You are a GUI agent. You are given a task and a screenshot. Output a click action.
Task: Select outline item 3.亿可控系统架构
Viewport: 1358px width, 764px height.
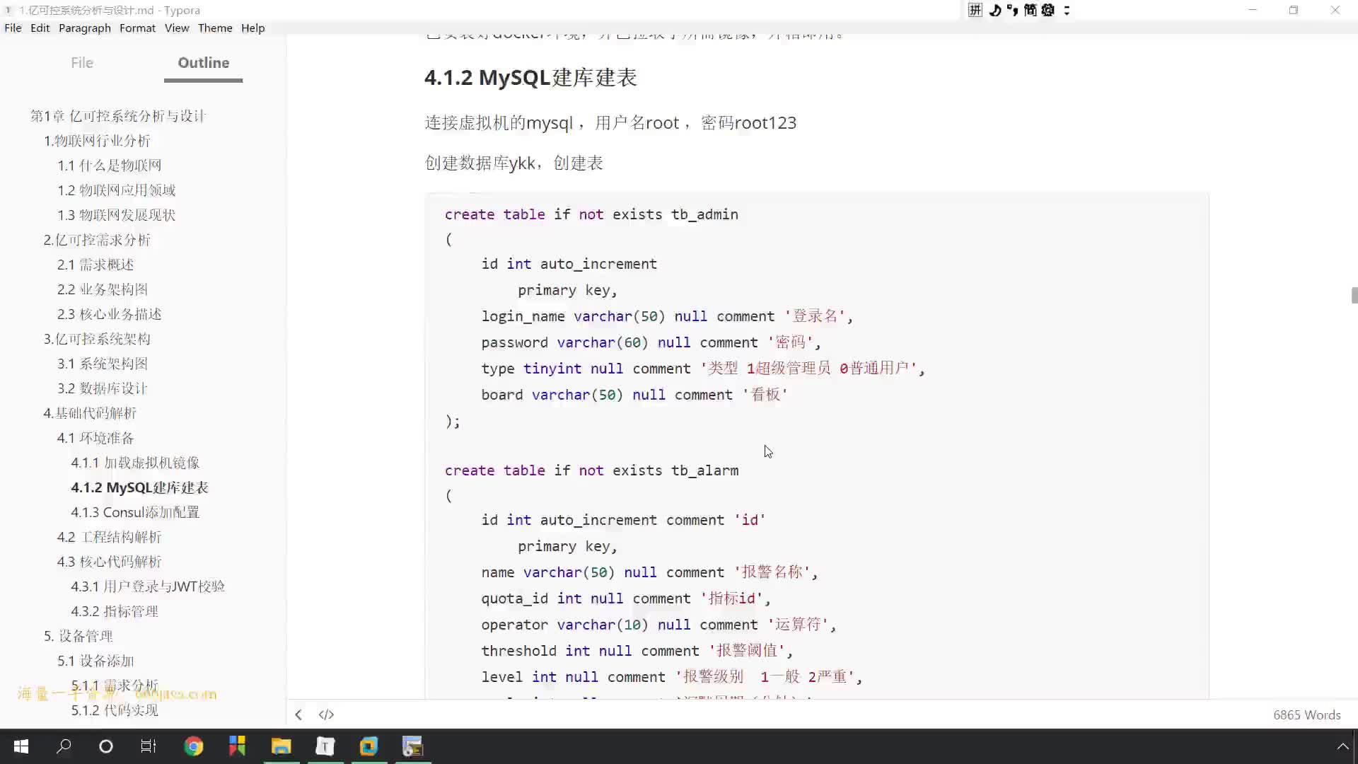pos(97,339)
